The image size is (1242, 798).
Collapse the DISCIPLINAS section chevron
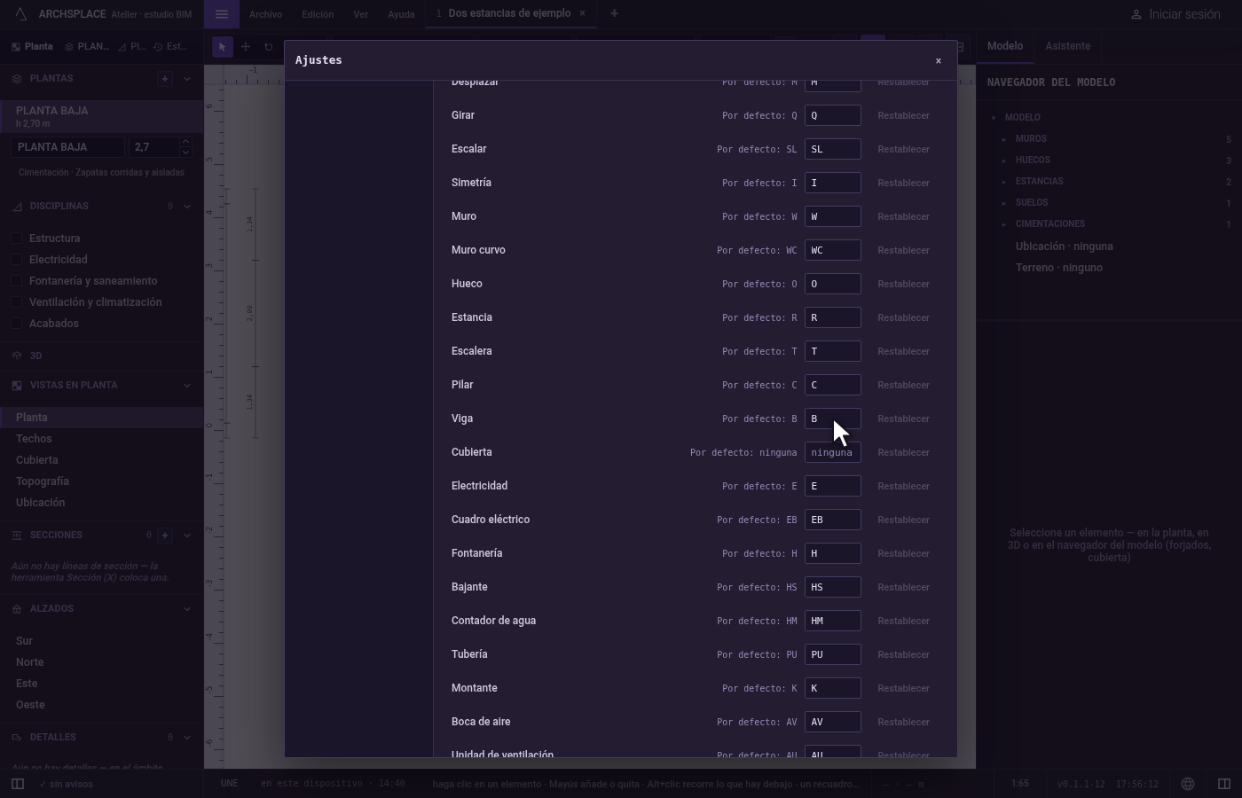point(186,206)
